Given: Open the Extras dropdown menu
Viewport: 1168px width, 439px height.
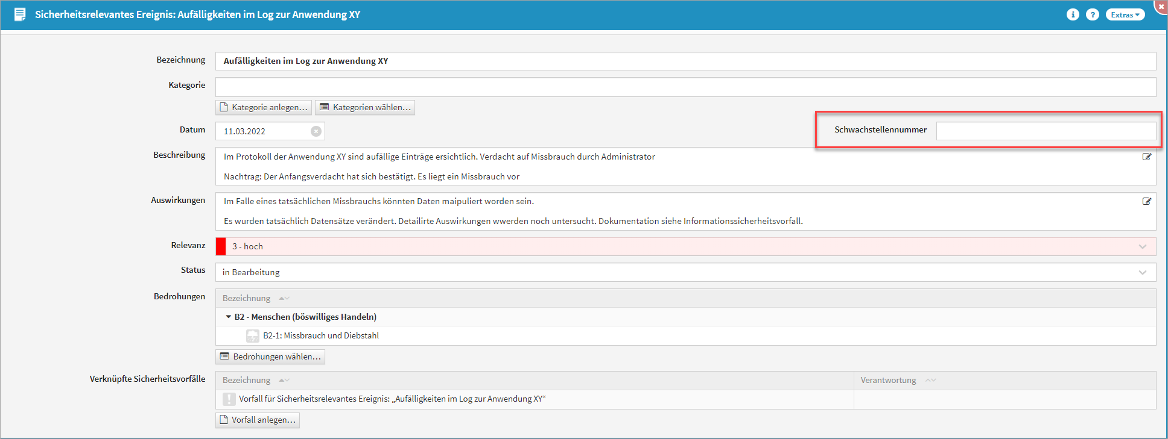Looking at the screenshot, I should [1125, 15].
